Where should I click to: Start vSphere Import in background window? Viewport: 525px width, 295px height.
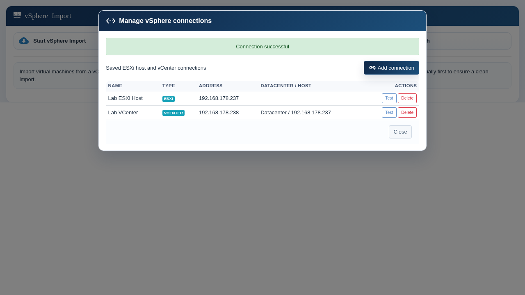tap(59, 41)
